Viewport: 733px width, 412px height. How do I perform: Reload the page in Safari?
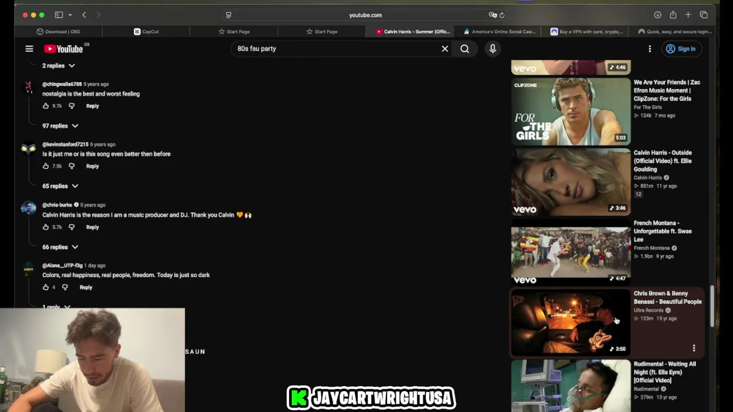click(x=502, y=15)
